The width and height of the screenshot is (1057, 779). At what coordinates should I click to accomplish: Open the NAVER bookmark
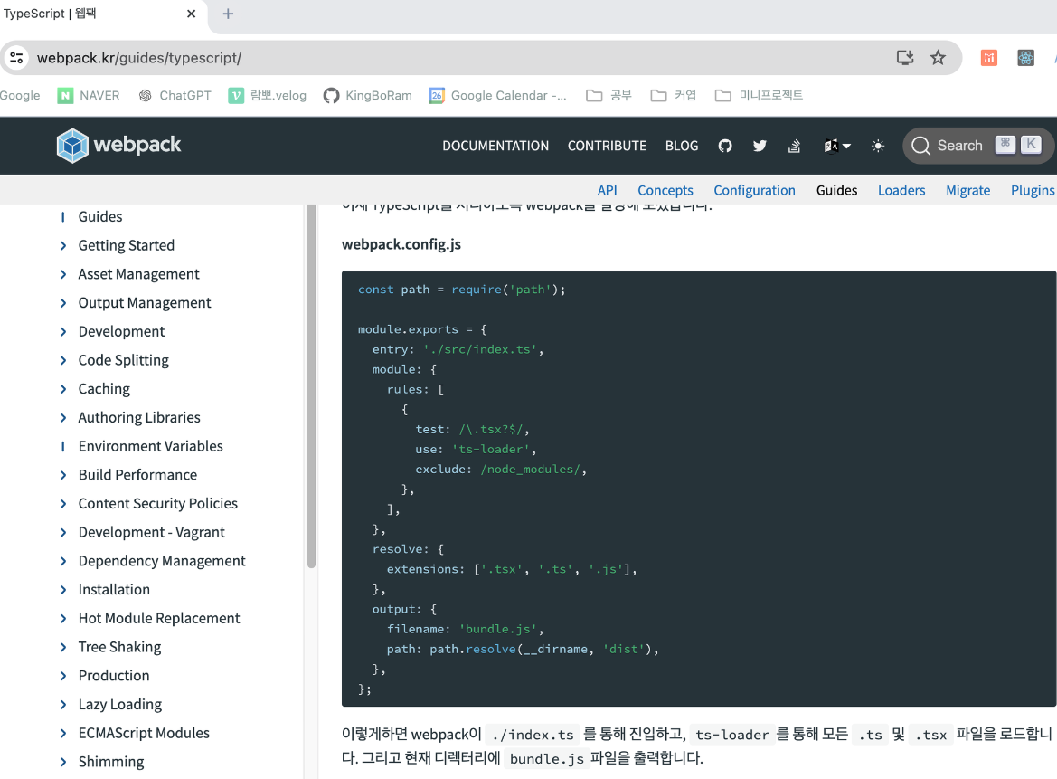click(89, 96)
